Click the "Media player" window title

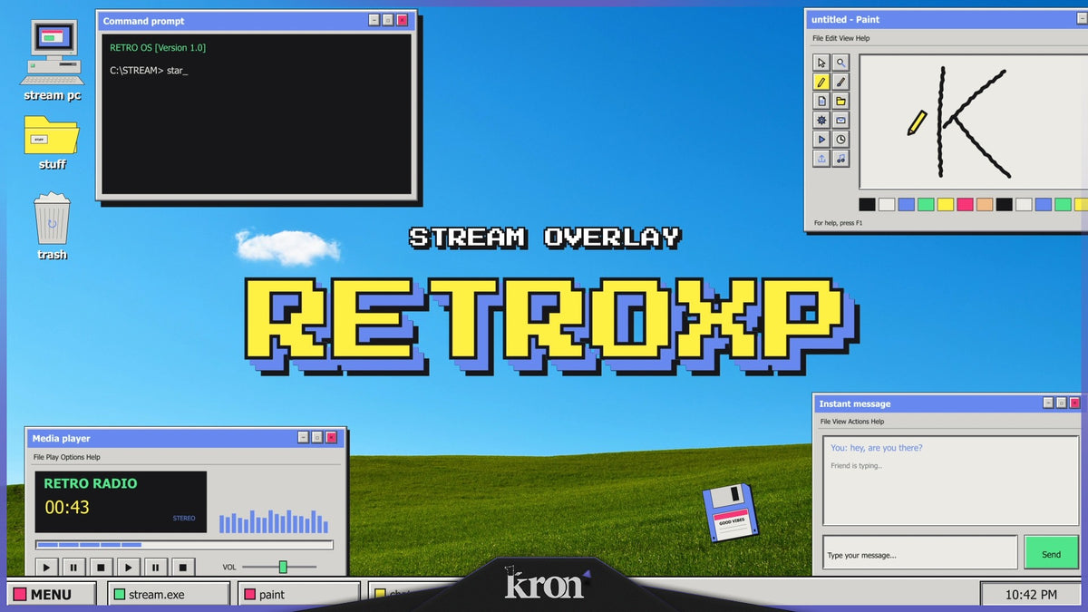62,438
